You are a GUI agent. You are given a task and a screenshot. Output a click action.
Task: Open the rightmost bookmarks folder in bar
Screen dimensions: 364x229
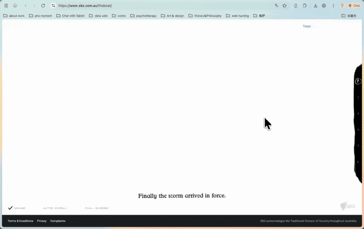(349, 16)
